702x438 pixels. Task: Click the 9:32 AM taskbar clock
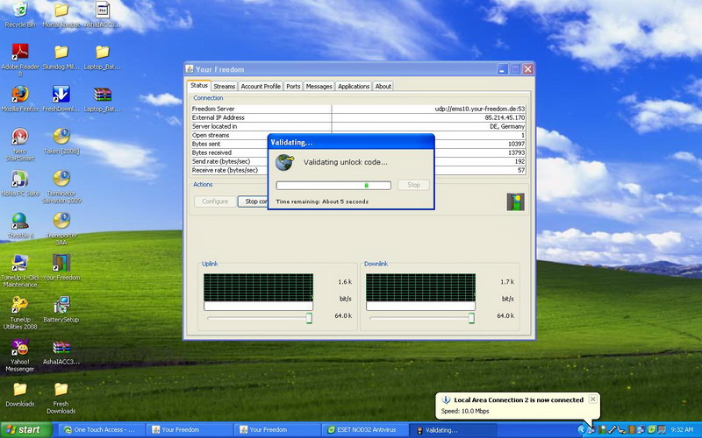pos(682,430)
